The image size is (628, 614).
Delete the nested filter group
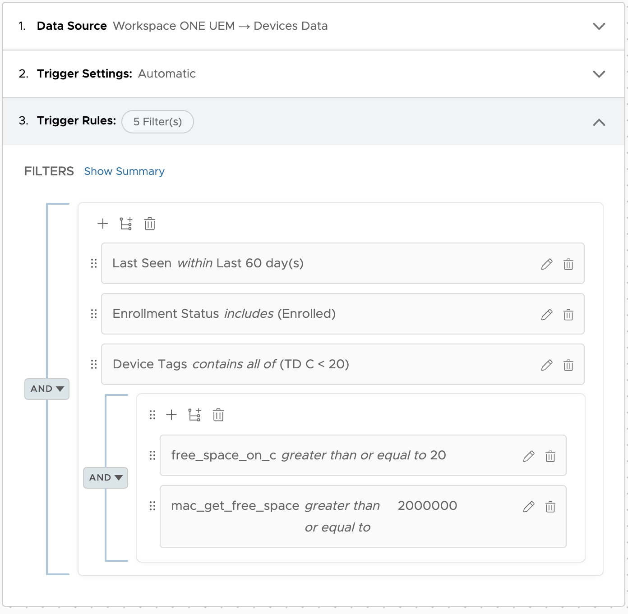click(218, 415)
